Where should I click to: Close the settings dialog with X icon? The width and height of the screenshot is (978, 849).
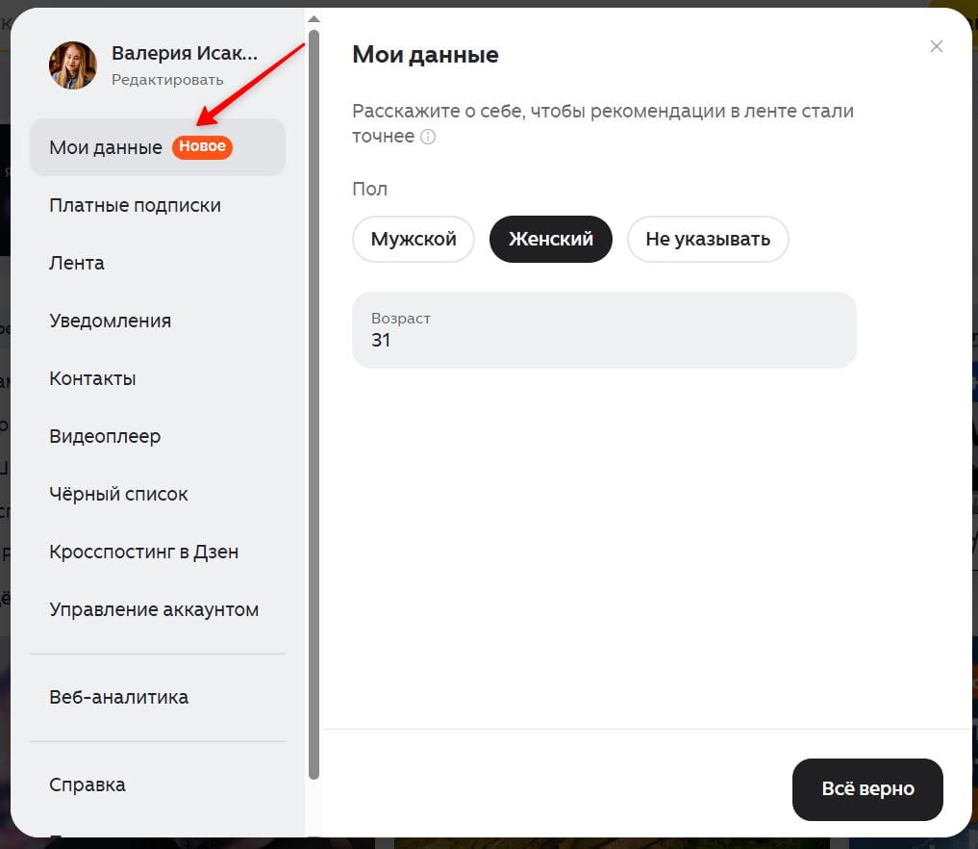click(x=936, y=46)
